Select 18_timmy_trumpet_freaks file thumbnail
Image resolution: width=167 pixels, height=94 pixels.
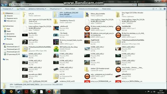tap(56, 42)
